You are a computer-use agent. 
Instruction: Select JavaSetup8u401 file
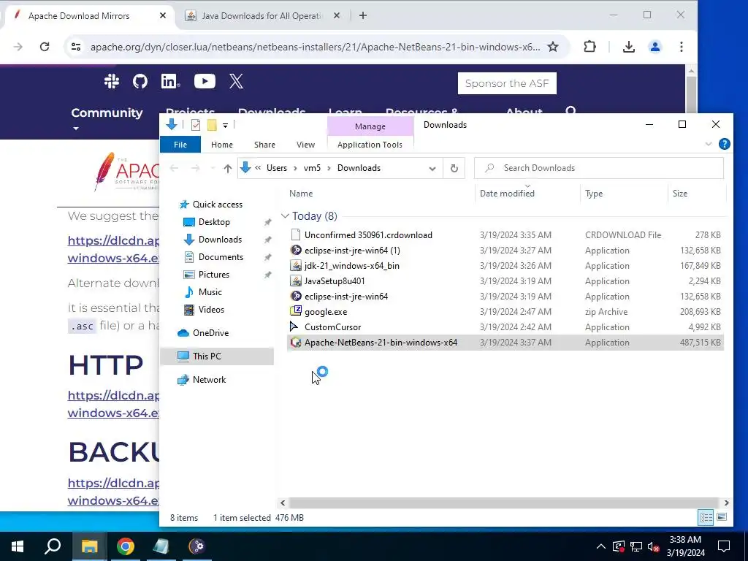505,281
